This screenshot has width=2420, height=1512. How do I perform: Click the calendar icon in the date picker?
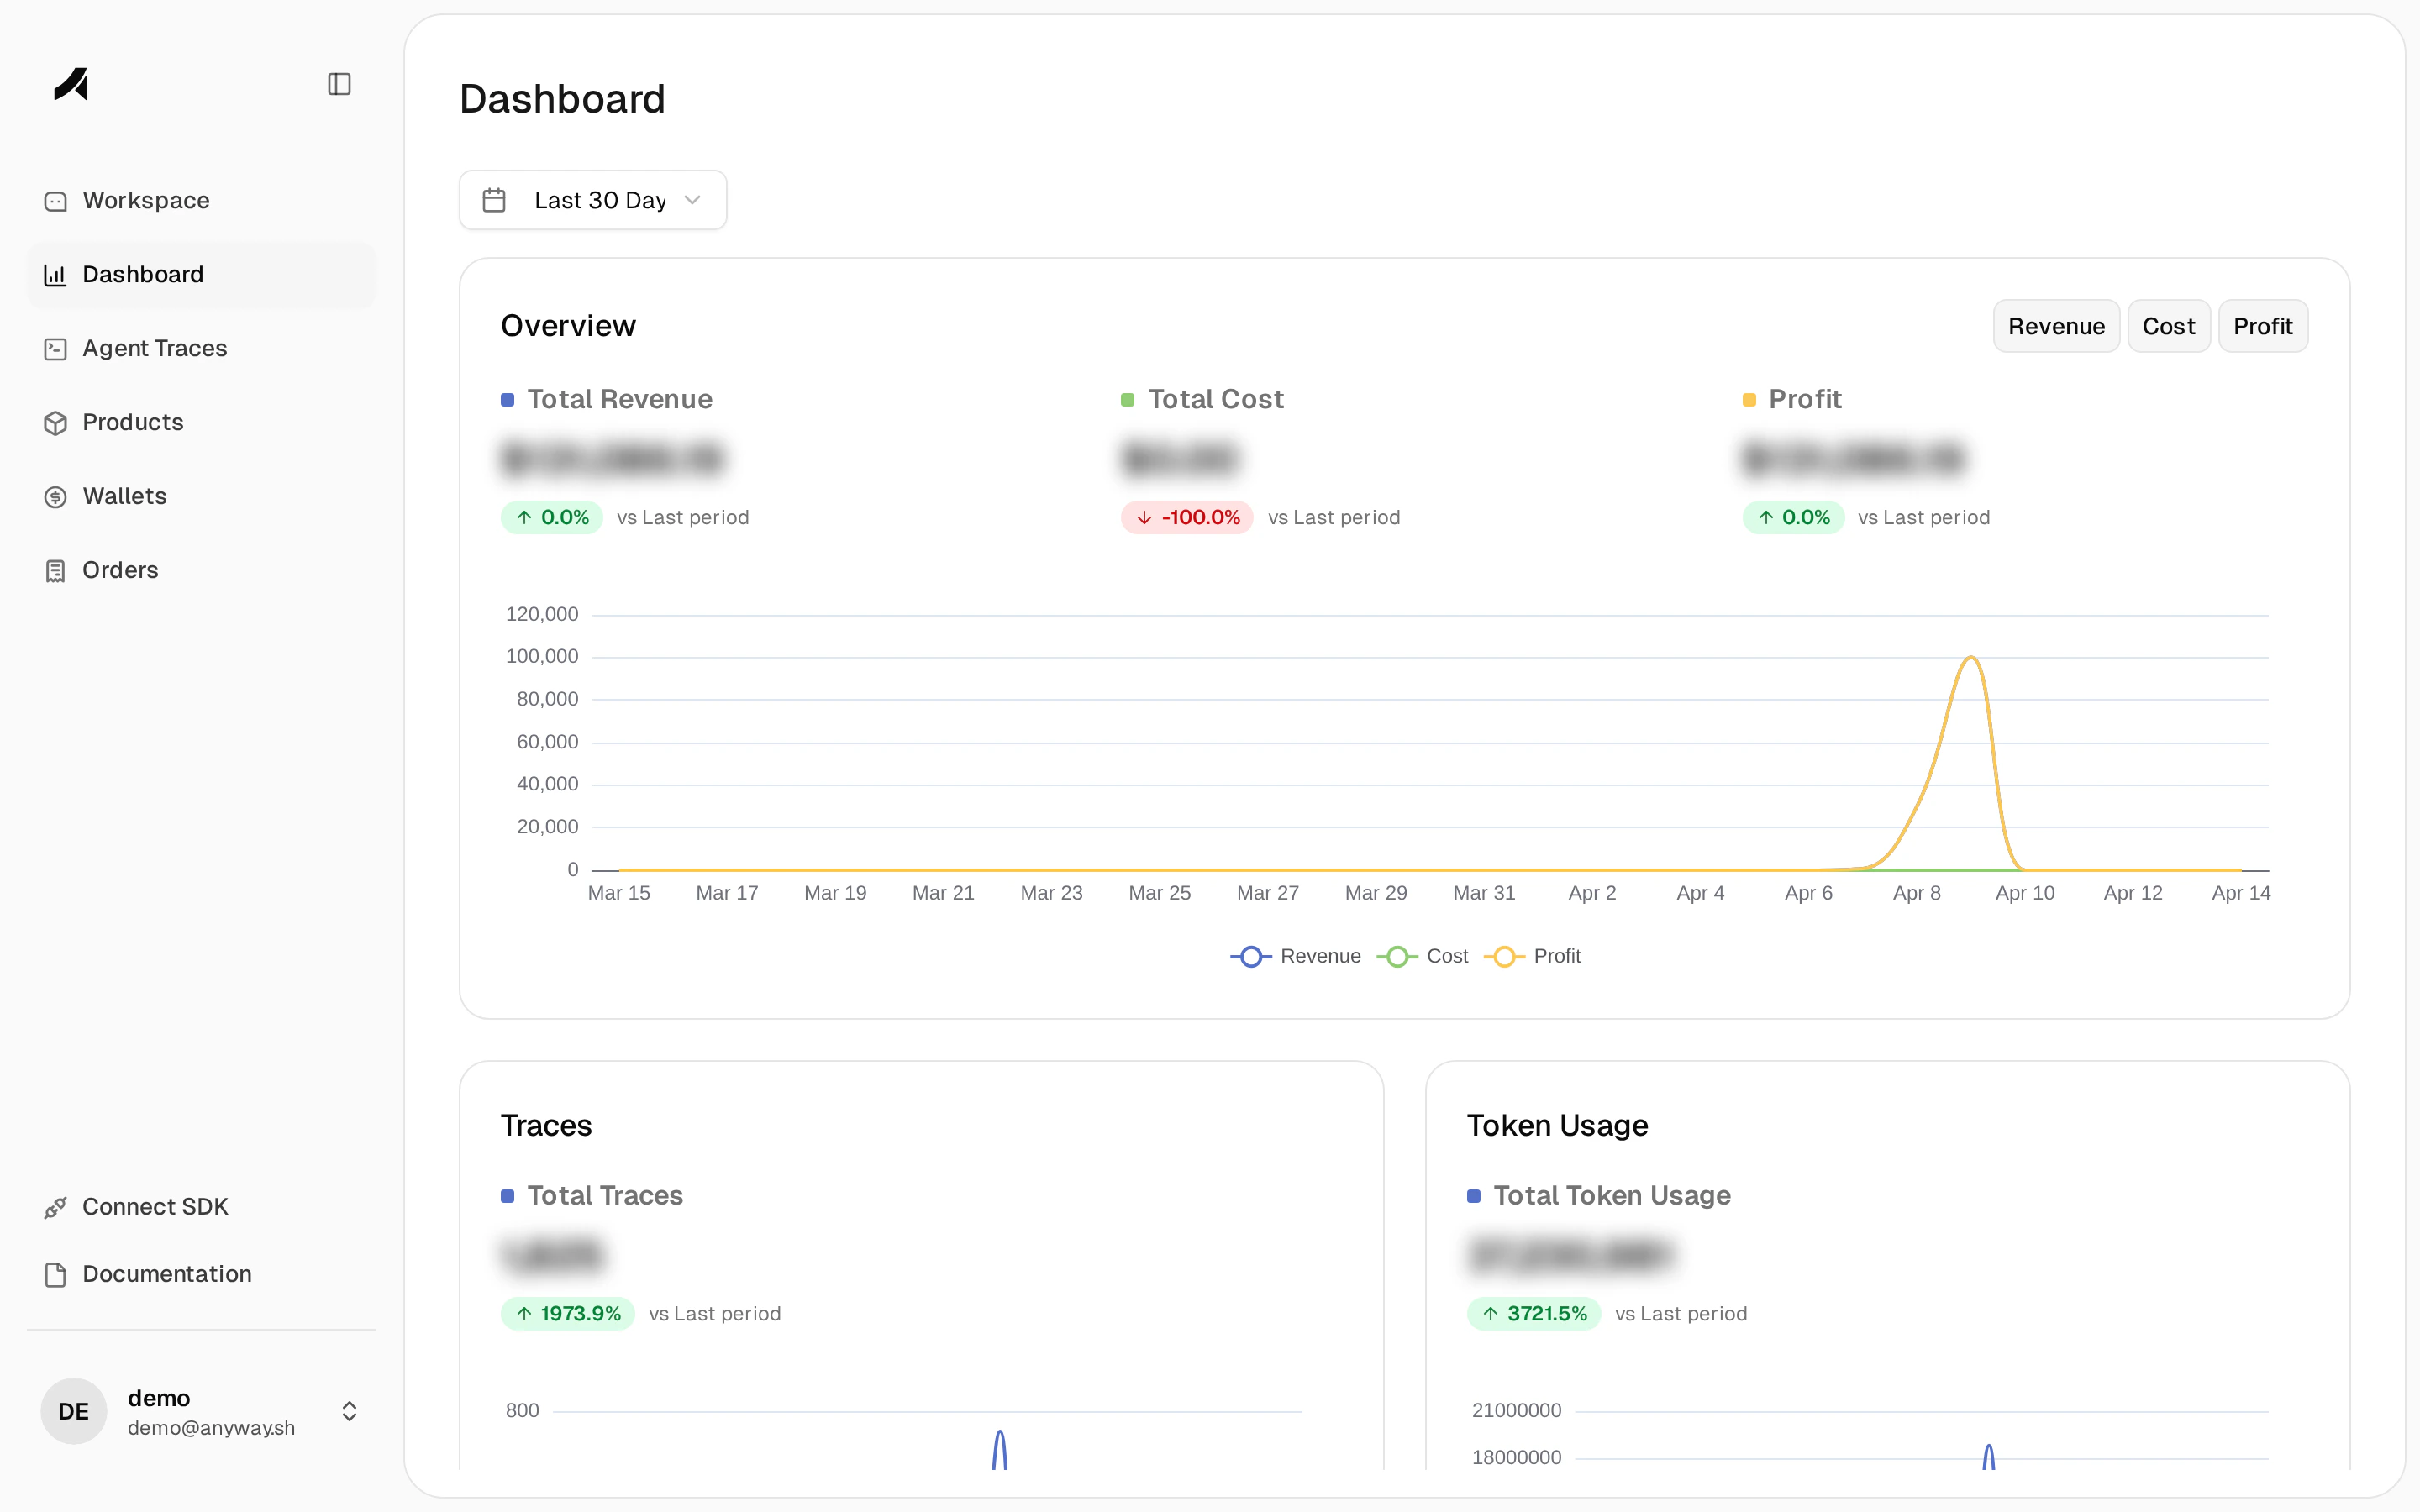[494, 199]
